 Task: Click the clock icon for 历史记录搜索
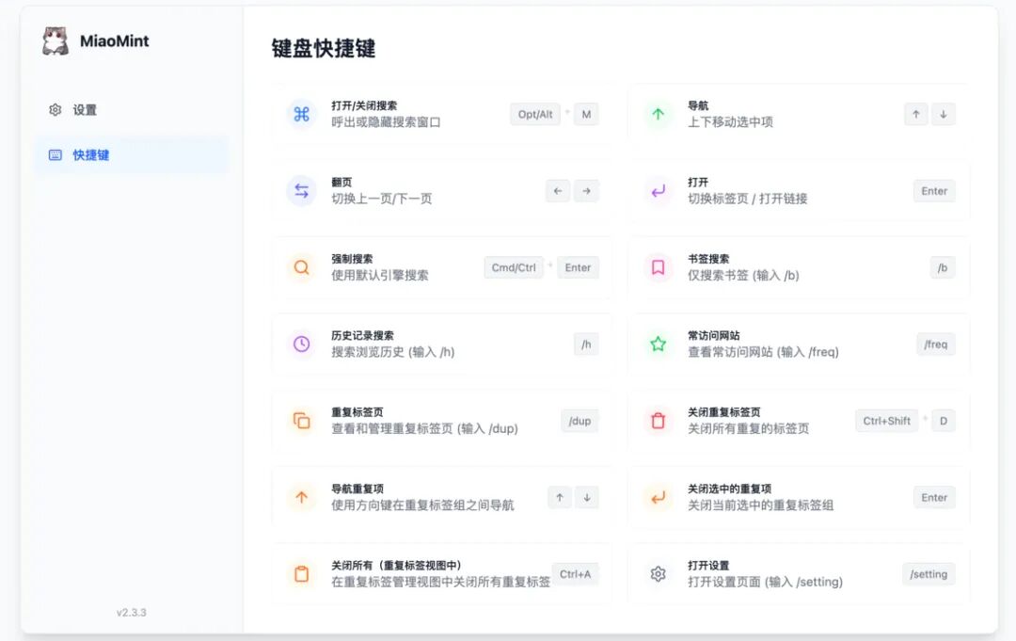[x=301, y=345]
